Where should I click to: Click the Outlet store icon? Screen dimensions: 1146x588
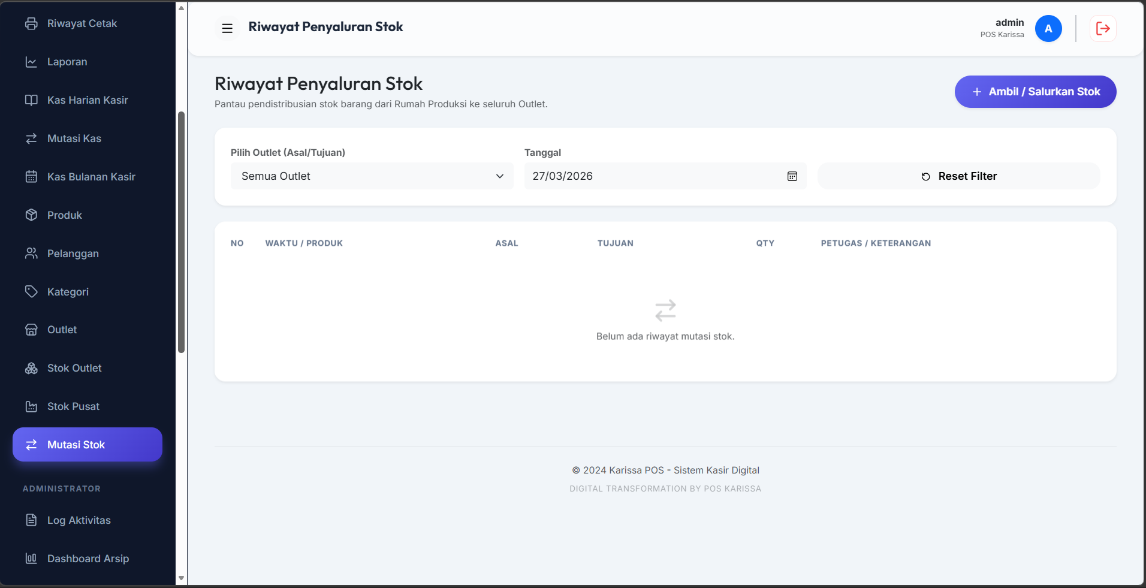point(31,330)
